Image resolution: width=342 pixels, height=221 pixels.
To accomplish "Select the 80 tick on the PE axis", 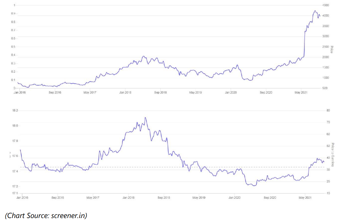I will pyautogui.click(x=328, y=110).
